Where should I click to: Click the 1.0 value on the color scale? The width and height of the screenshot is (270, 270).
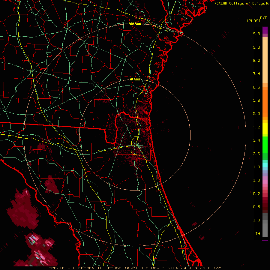[256, 180]
